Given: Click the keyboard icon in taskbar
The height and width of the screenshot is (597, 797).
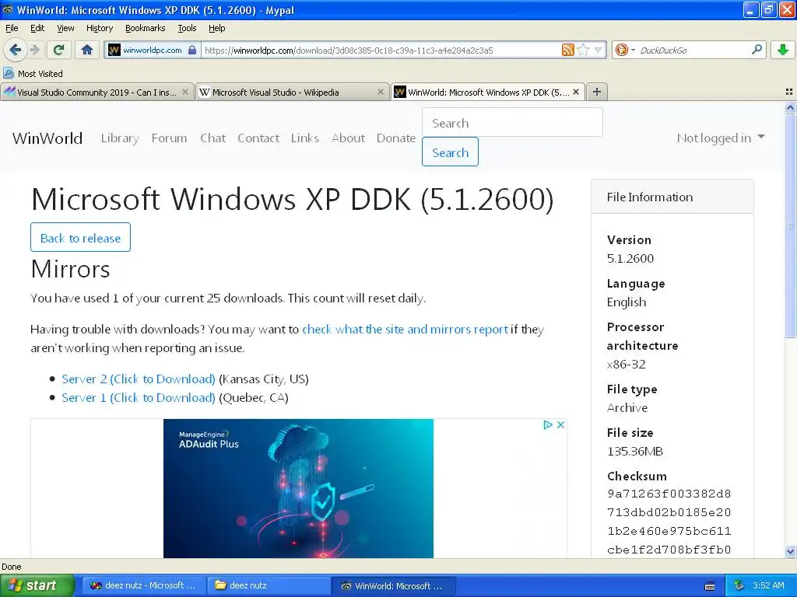Looking at the screenshot, I should [710, 586].
